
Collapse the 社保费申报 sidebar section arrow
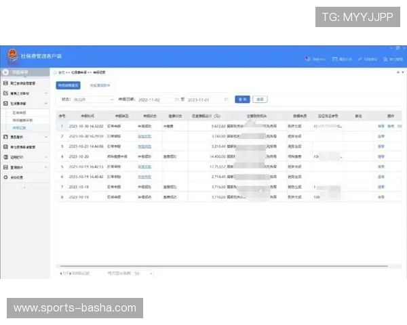point(45,104)
